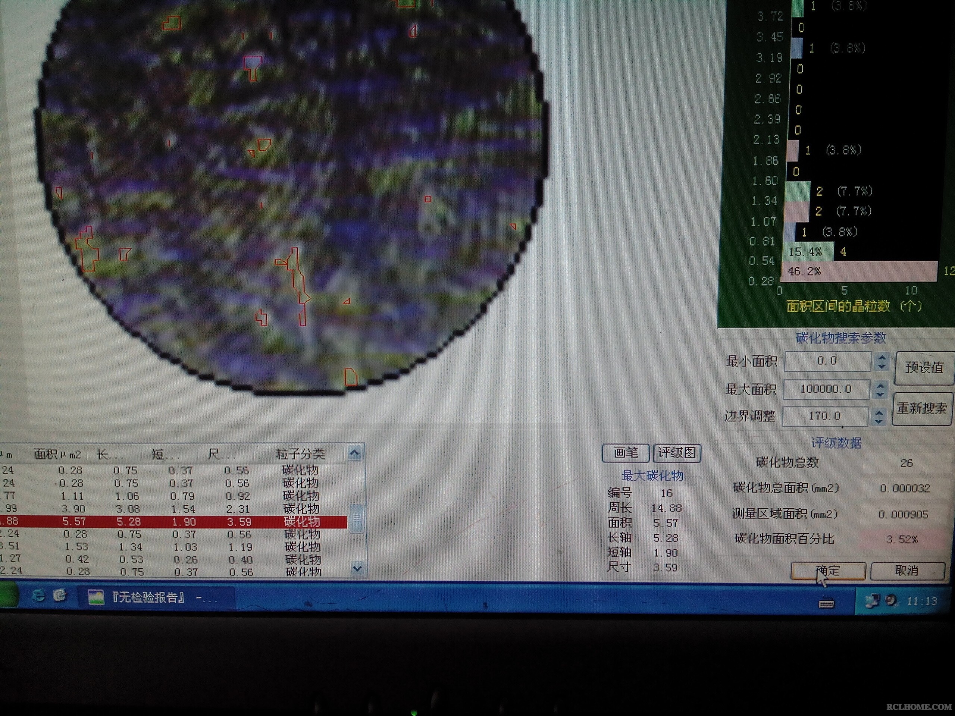
Task: Click the 碳化物总面积 value 0.000032
Action: [905, 489]
